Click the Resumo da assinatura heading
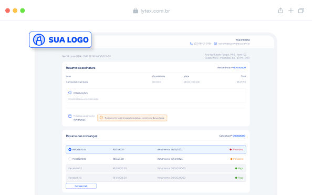This screenshot has width=312, height=195. pos(80,68)
